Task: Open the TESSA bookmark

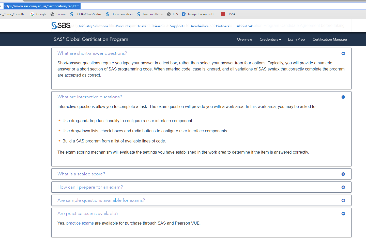Action: pyautogui.click(x=231, y=14)
